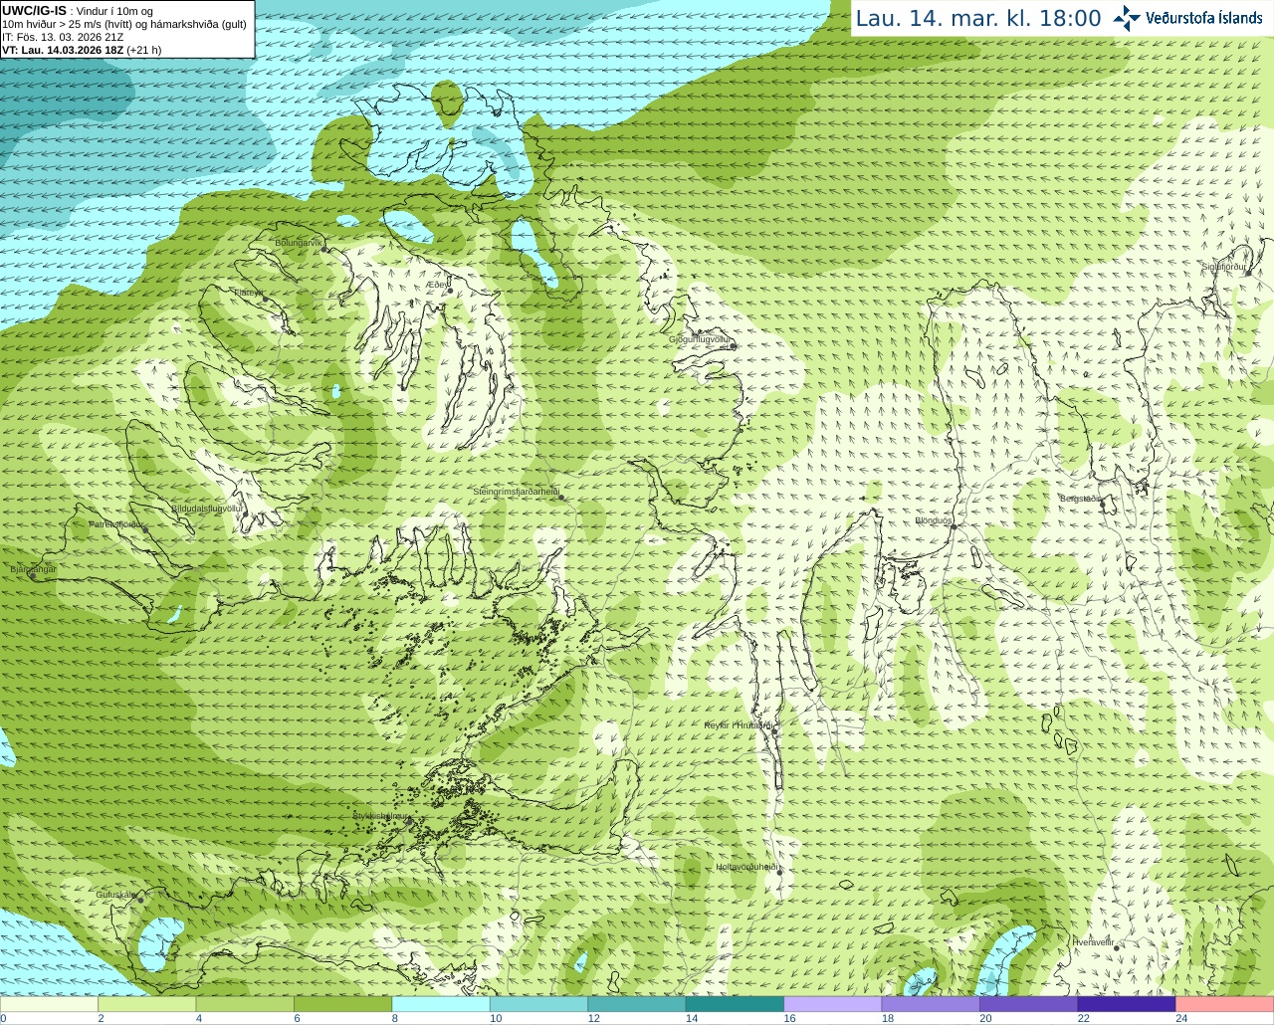The image size is (1274, 1025).
Task: Click the legend value '20'
Action: 985,1018
